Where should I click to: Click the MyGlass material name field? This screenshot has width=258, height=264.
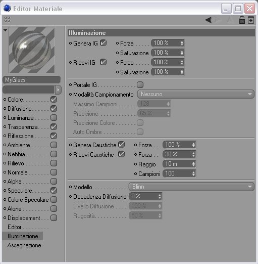coord(31,80)
